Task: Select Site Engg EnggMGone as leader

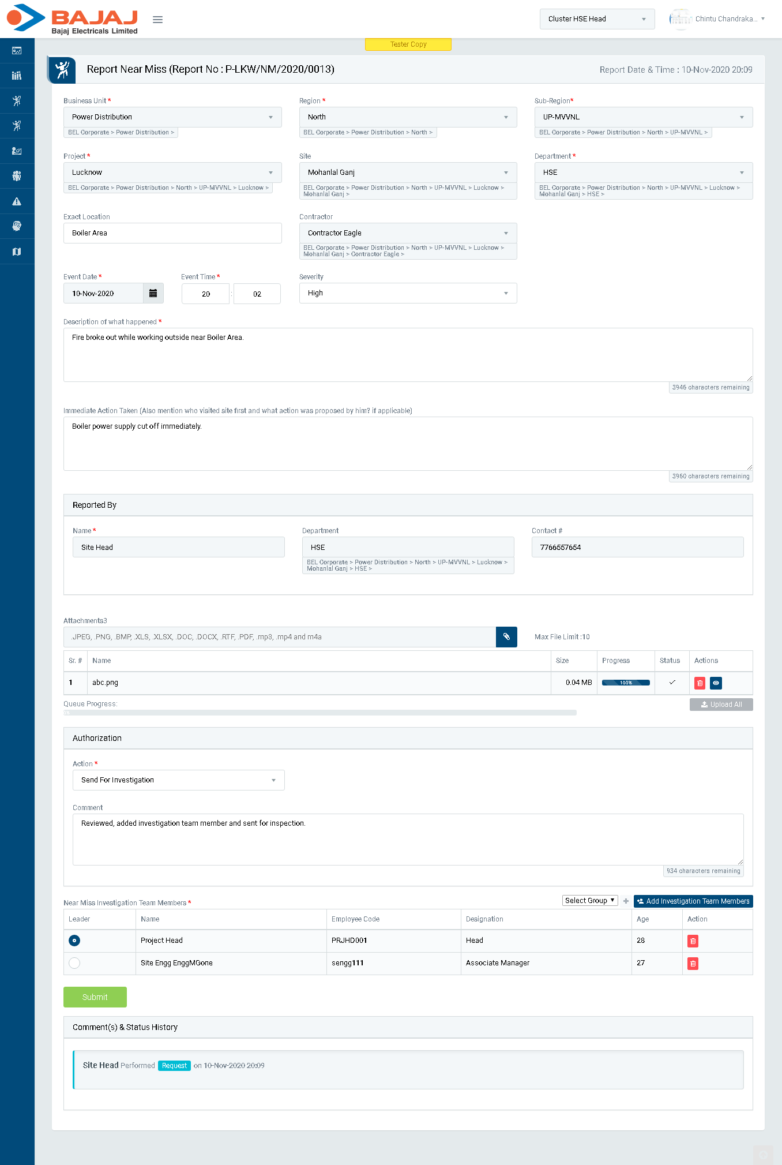Action: [74, 963]
